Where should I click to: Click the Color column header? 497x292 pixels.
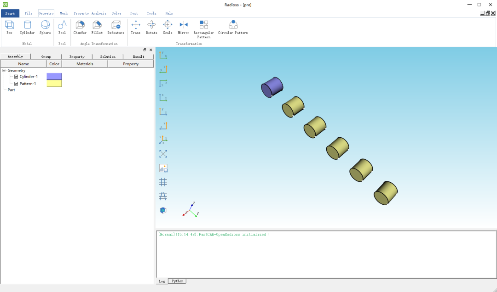[54, 64]
